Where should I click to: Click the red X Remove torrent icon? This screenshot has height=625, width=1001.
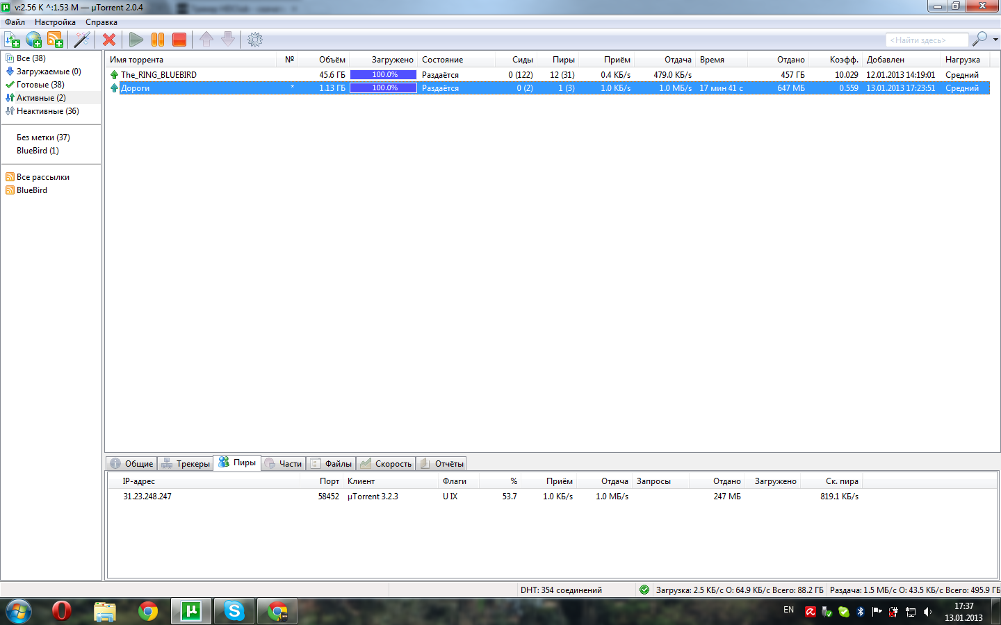tap(109, 40)
